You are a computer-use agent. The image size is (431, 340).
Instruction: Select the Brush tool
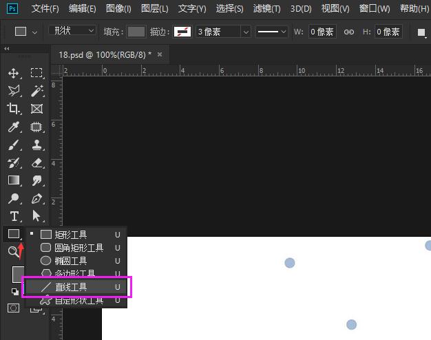click(14, 145)
